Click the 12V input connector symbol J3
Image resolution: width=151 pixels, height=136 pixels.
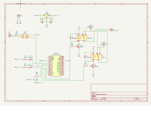(x=18, y=15)
